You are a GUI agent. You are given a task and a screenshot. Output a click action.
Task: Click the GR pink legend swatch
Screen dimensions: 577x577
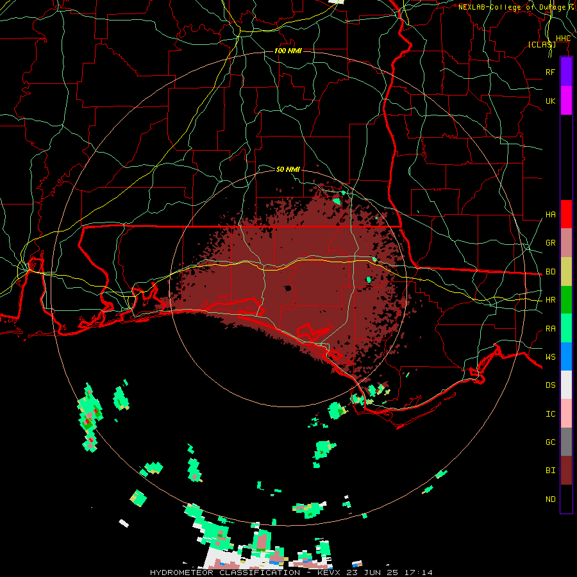(x=566, y=243)
